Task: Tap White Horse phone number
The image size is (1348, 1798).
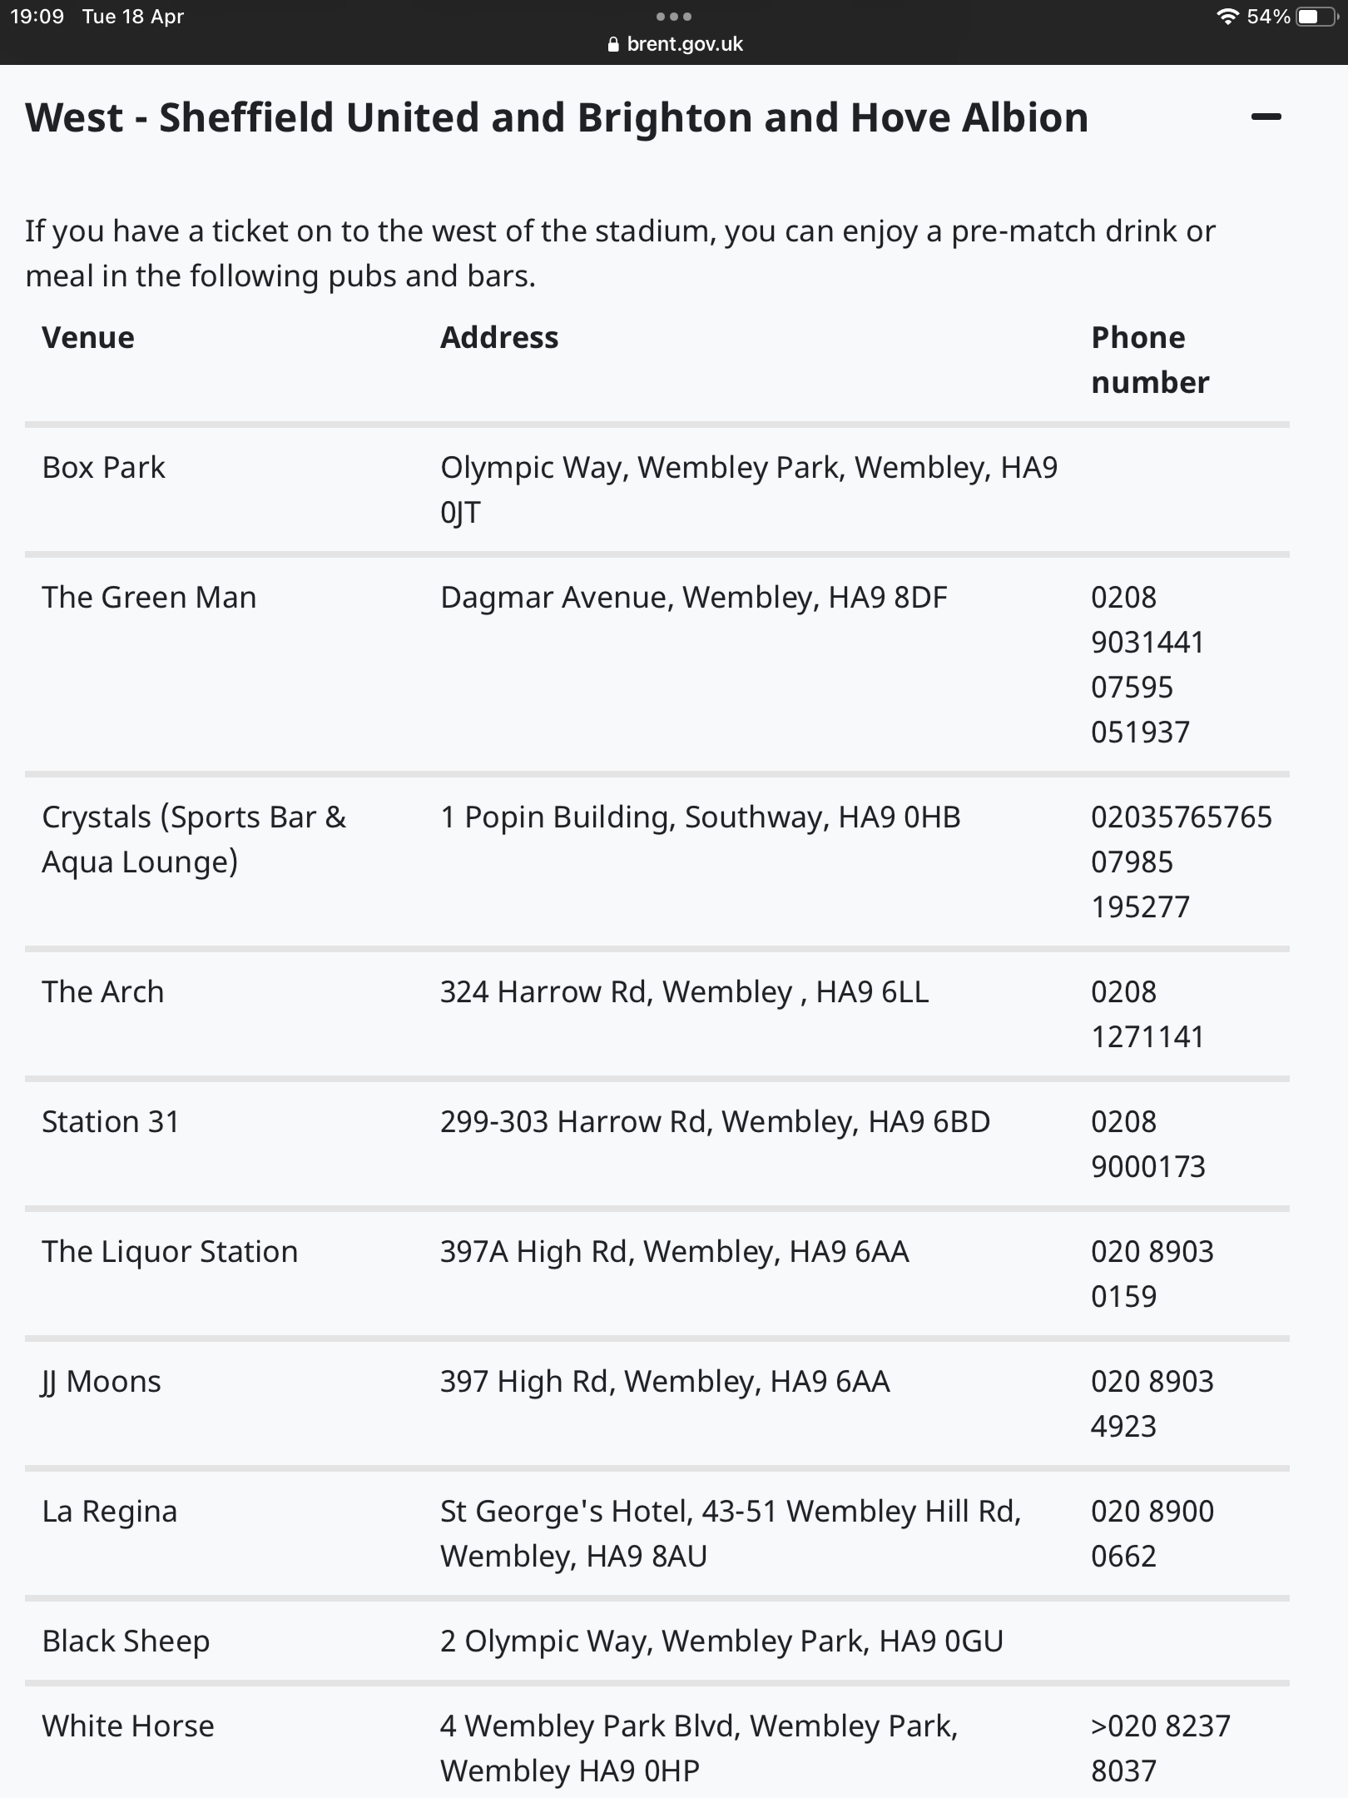Action: coord(1161,1748)
